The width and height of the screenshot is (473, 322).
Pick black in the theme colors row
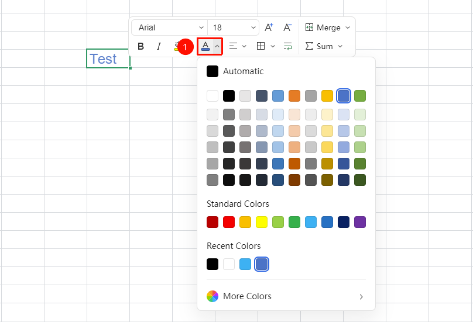click(x=229, y=96)
